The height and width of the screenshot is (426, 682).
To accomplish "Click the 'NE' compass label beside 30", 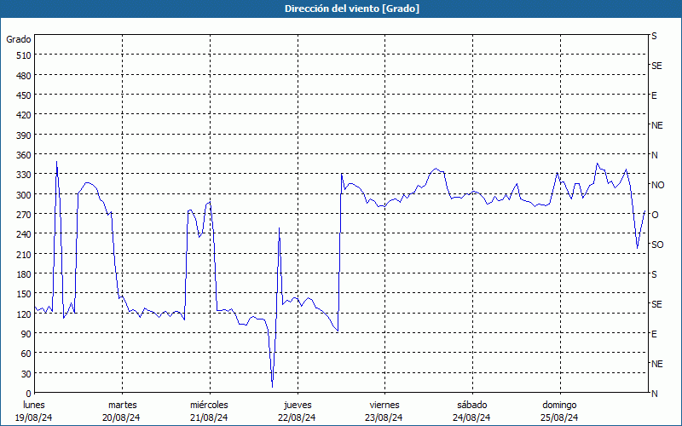I will 657,364.
